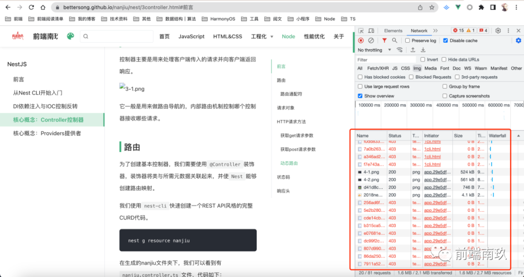Select the Network tab

point(419,31)
